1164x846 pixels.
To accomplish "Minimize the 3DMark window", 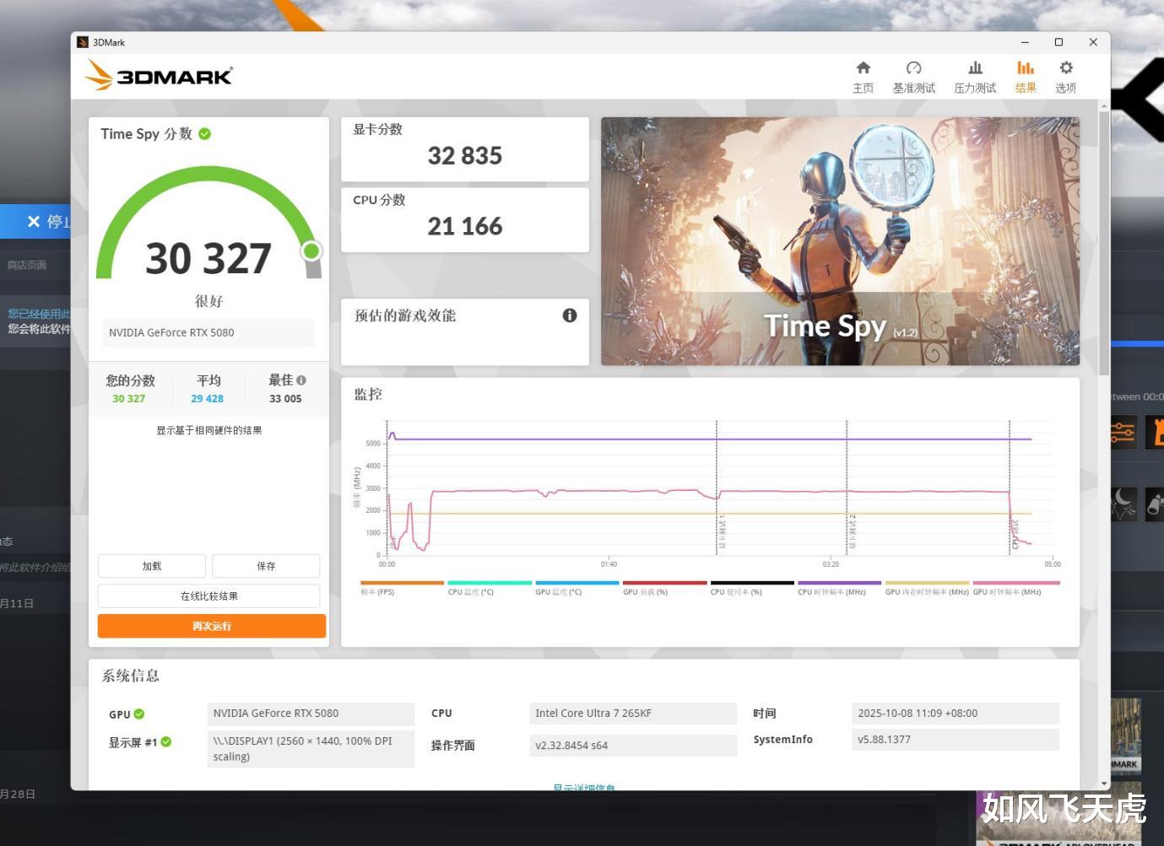I will click(x=1025, y=42).
